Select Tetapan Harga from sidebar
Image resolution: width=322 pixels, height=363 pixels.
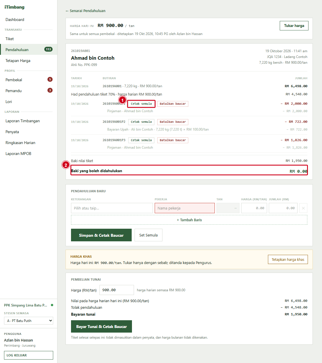[x=18, y=61]
